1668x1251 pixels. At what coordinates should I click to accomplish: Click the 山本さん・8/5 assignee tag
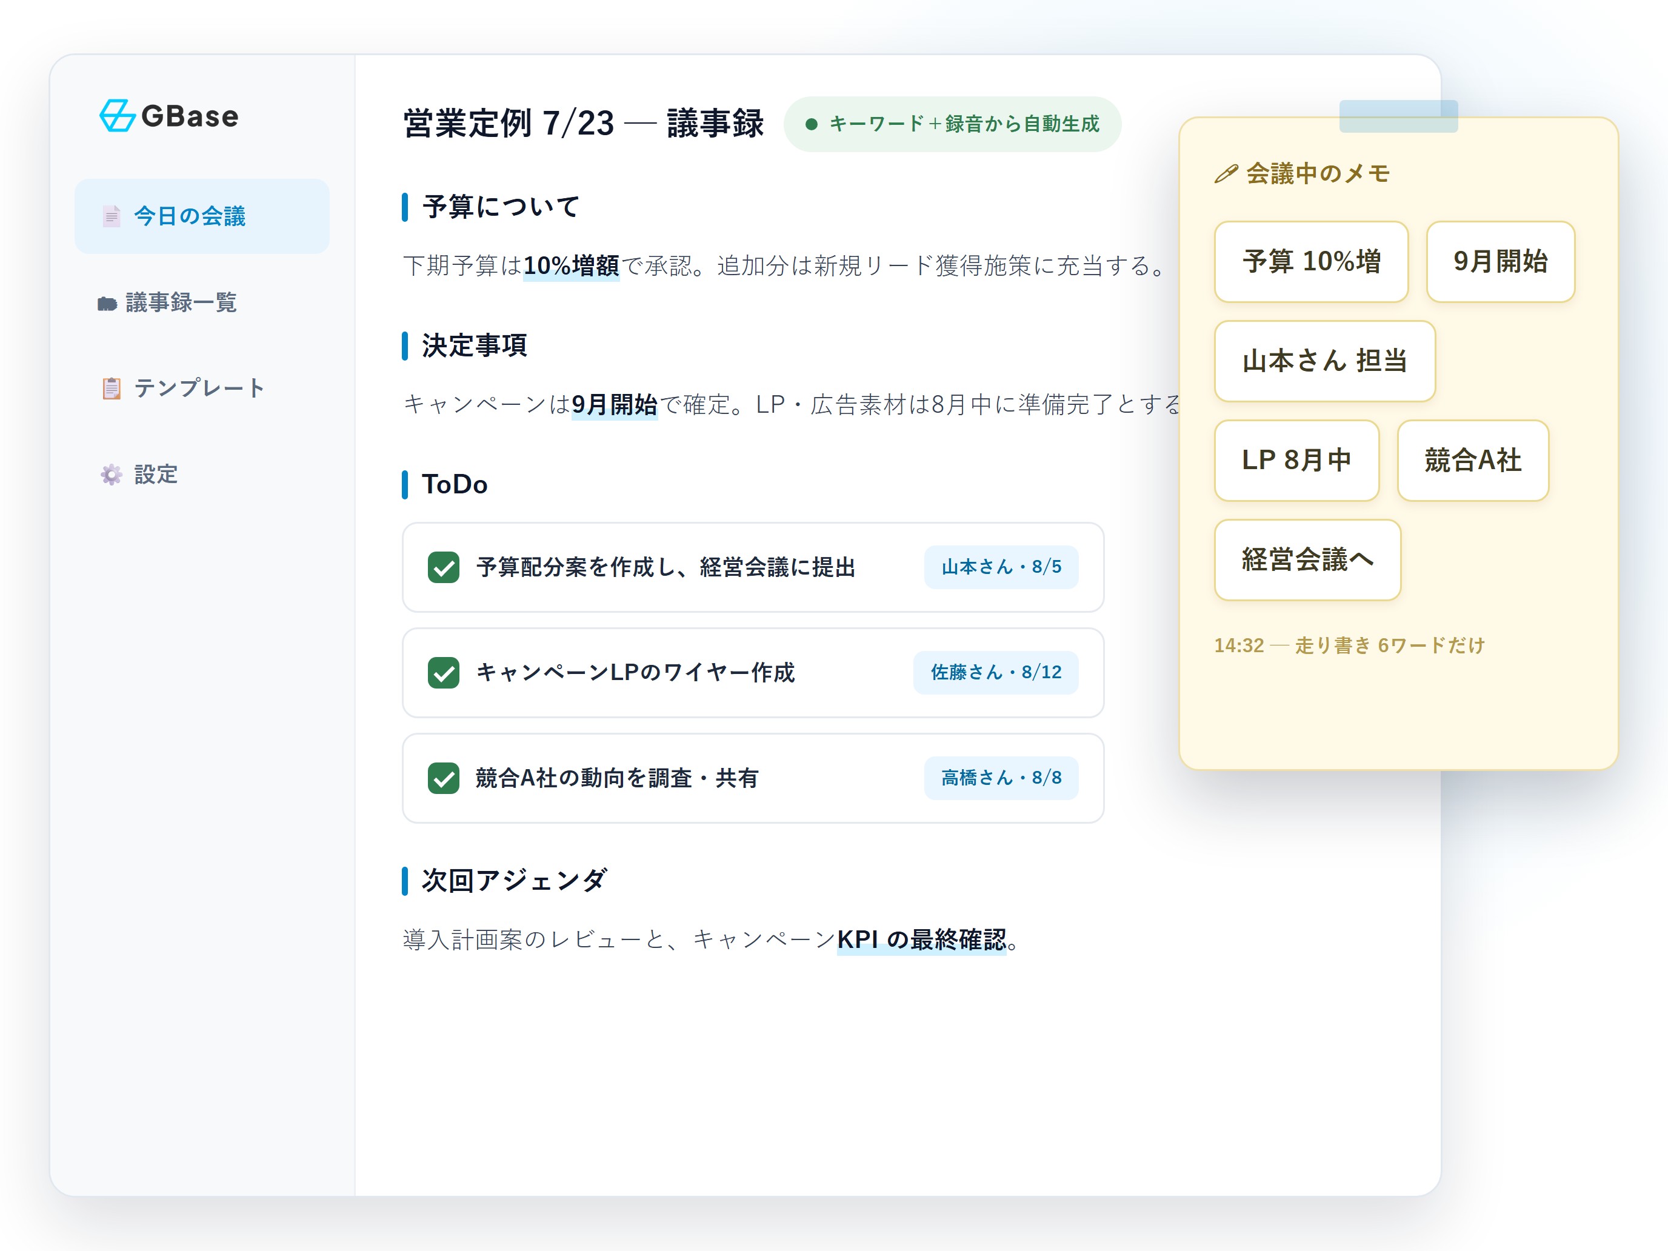coord(1001,567)
